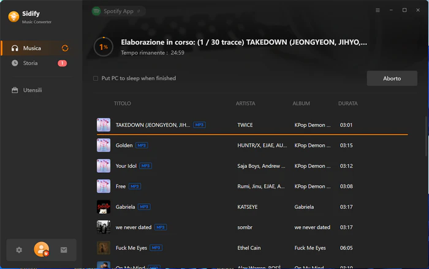Select the Gabriela track title

coord(125,207)
